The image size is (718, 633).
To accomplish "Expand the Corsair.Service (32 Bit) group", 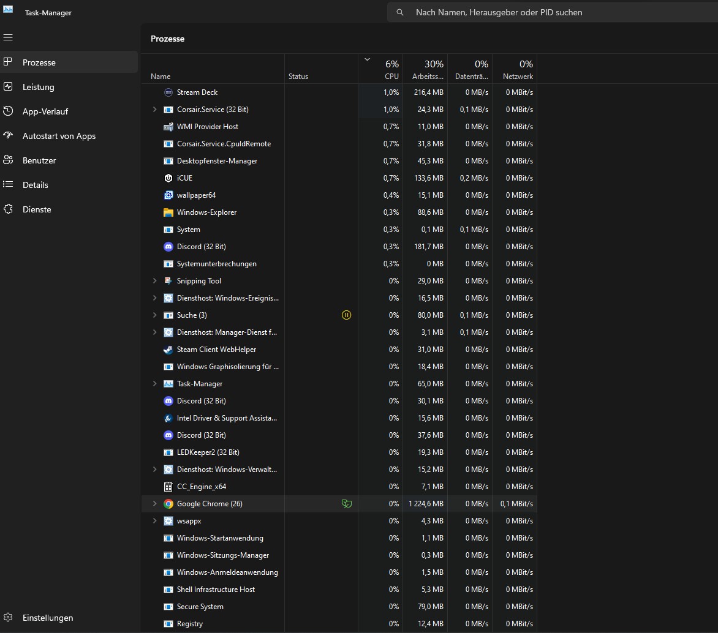I will coord(155,110).
